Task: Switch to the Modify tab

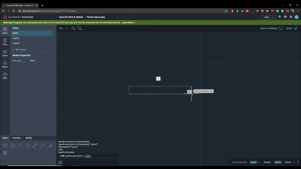Action: [x=29, y=138]
